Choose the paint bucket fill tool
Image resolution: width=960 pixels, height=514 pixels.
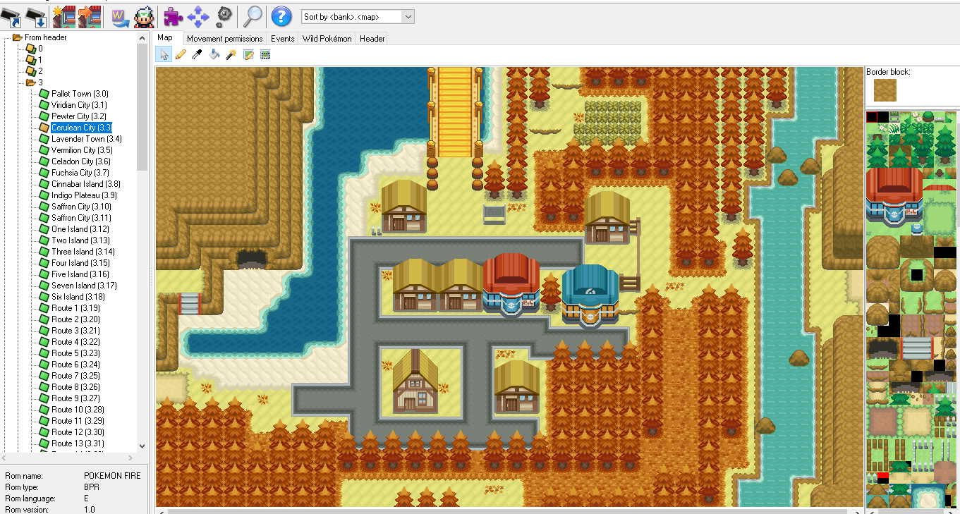[x=214, y=55]
